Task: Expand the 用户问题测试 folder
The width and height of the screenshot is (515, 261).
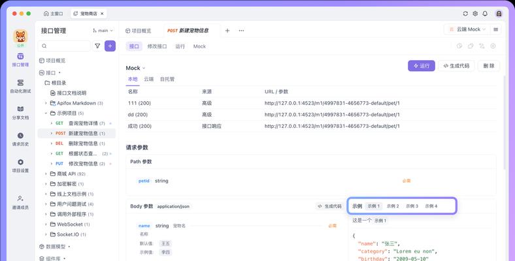Action: pyautogui.click(x=46, y=204)
